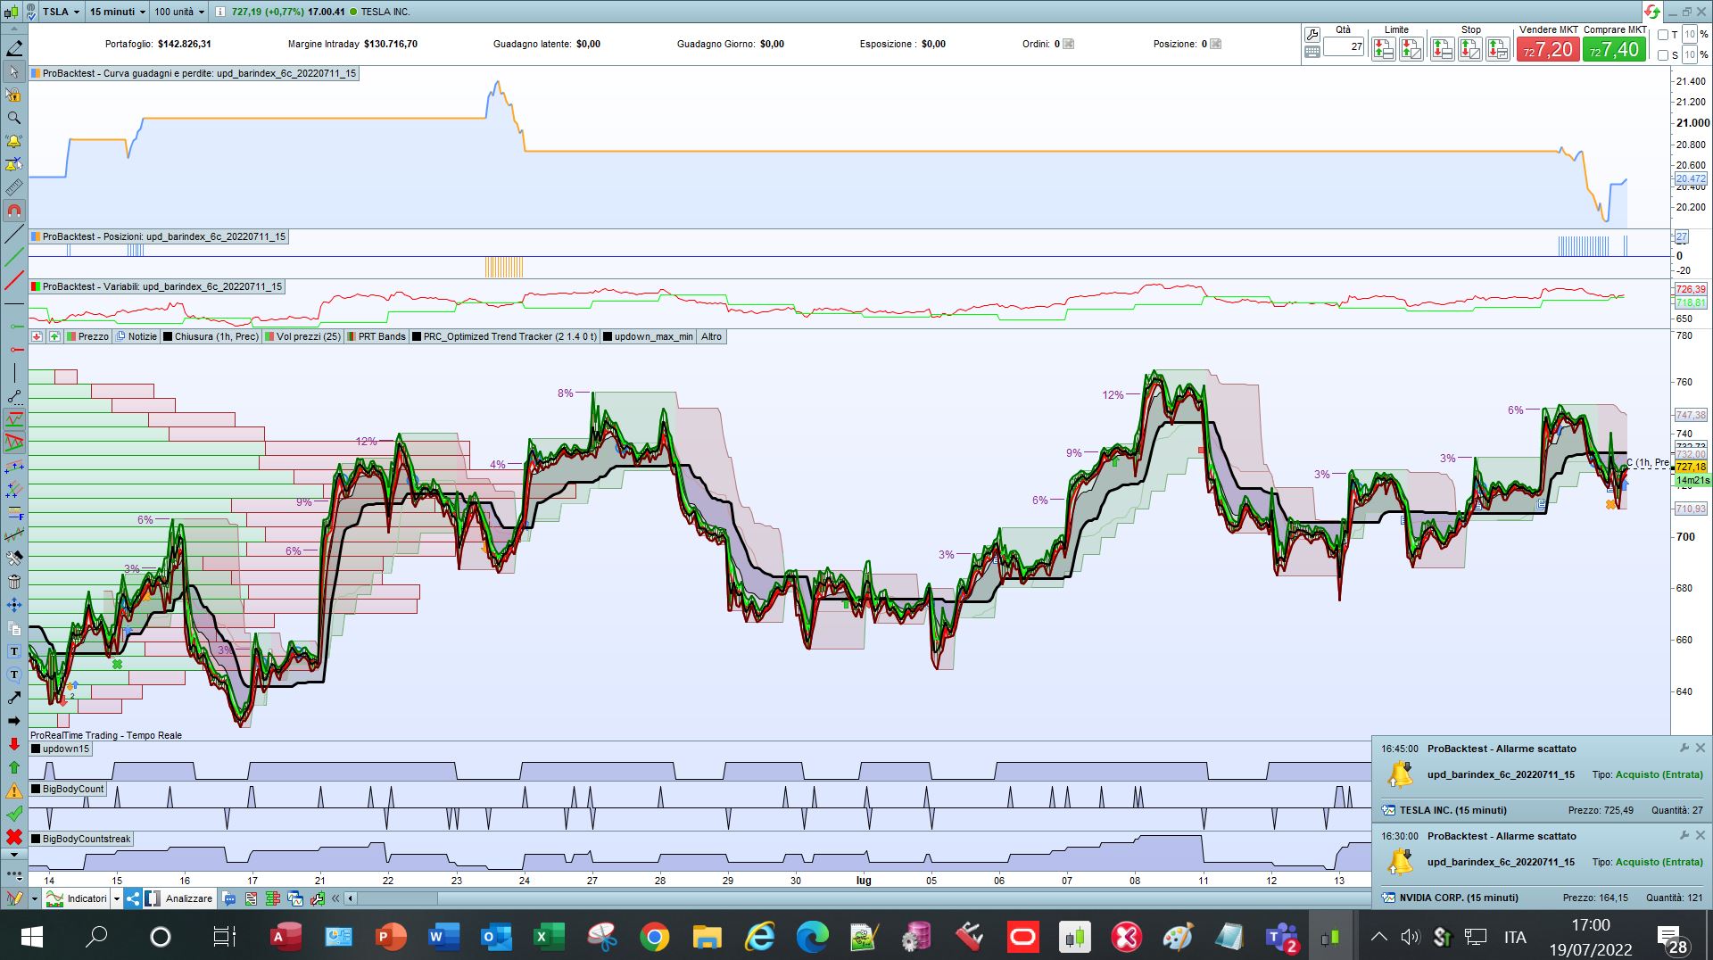
Task: Select the Vol prezzi (25) label
Action: (302, 336)
